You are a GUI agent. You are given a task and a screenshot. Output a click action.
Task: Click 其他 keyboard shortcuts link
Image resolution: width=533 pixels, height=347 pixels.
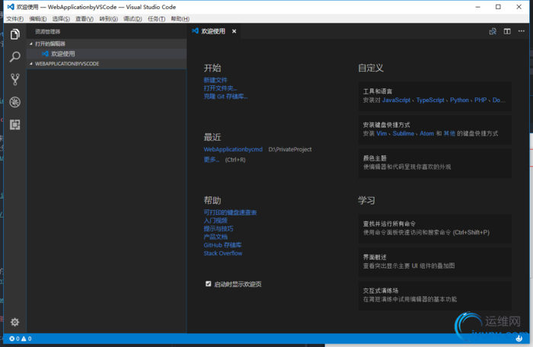(449, 134)
